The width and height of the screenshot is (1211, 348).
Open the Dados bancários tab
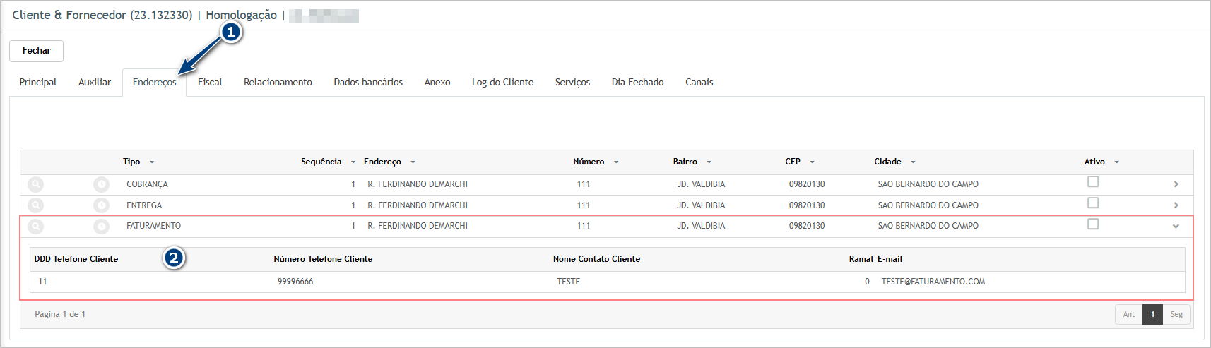[x=368, y=83]
